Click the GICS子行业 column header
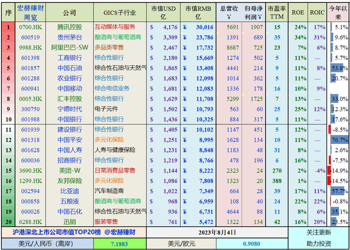 pyautogui.click(x=120, y=12)
